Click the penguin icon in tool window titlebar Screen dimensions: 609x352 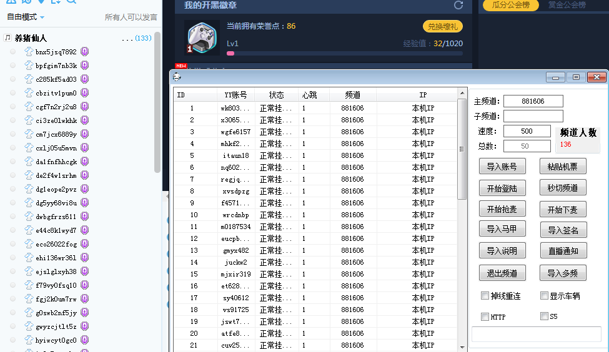click(x=177, y=77)
